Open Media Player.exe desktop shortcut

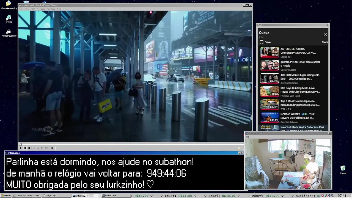click(x=9, y=33)
